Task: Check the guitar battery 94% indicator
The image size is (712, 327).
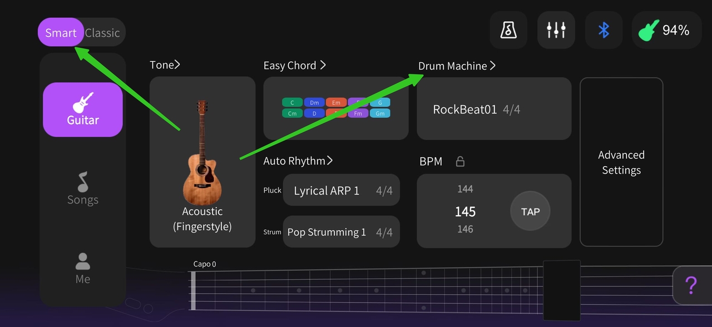Action: 665,30
